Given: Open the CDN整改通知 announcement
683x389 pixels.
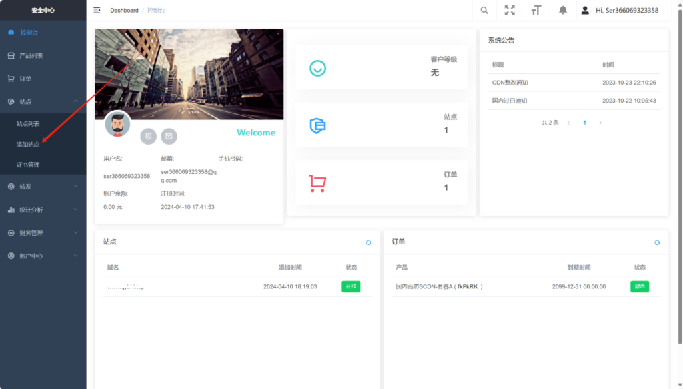Looking at the screenshot, I should 510,83.
